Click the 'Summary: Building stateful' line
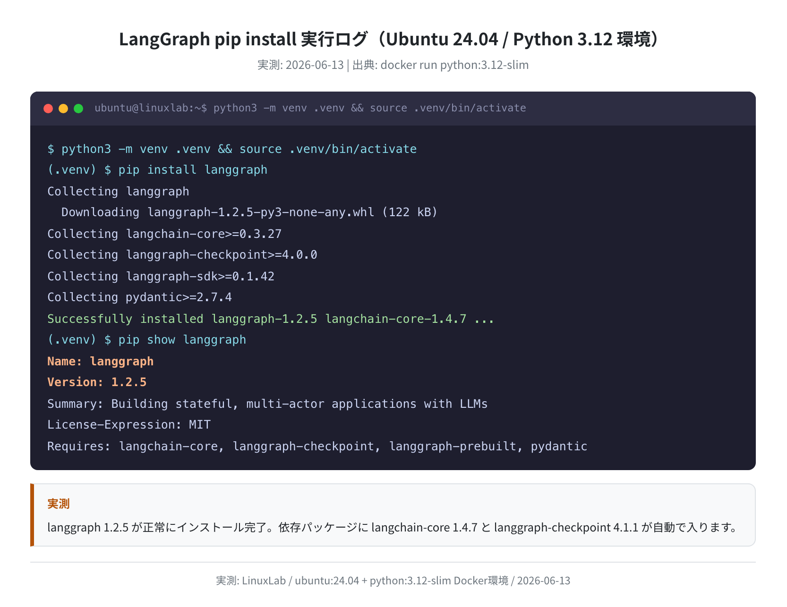Screen dimensions: 787x607 click(267, 404)
